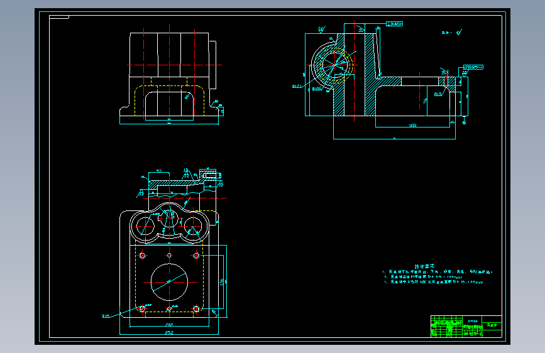Select the third technical requirement line
The image size is (545, 353).
pos(434,282)
